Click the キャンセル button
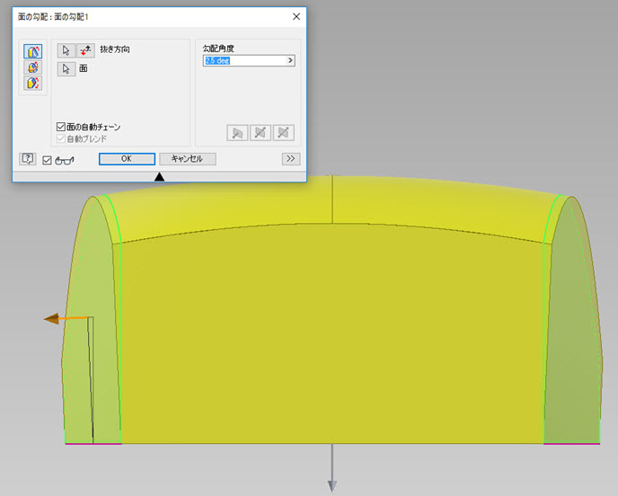Viewport: 618px width, 496px height. pos(187,159)
